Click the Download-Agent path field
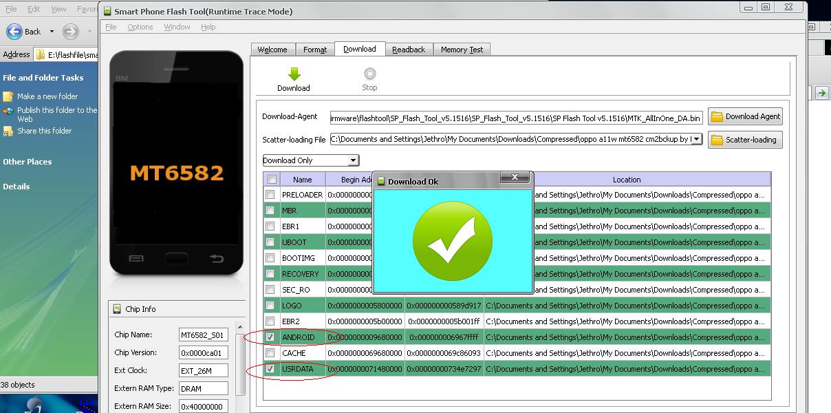The width and height of the screenshot is (831, 413). point(517,118)
